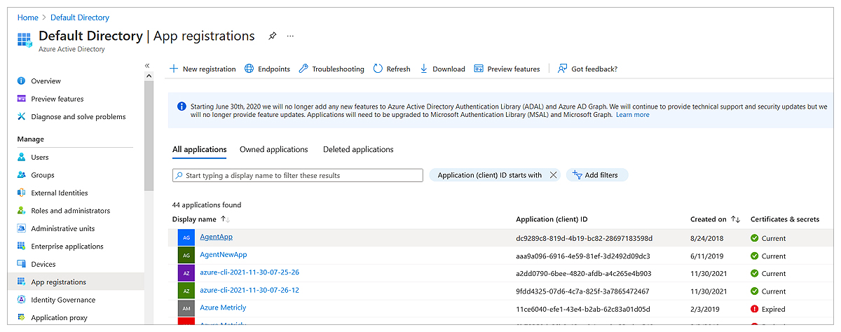Click the Add filters button
Viewport: 841px width, 332px height.
[597, 175]
